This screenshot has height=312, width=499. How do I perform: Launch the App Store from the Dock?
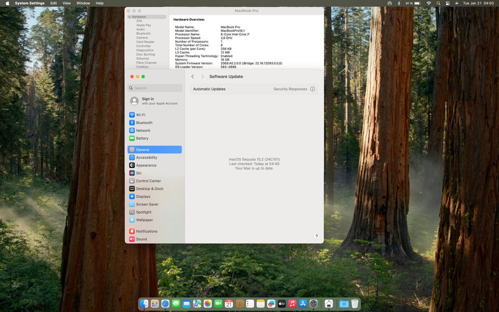click(x=303, y=304)
